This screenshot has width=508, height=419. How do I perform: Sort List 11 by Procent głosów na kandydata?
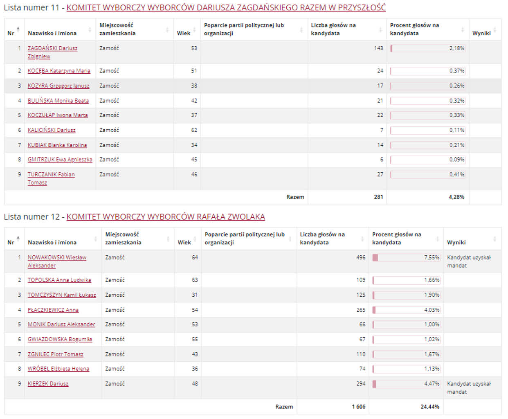462,30
